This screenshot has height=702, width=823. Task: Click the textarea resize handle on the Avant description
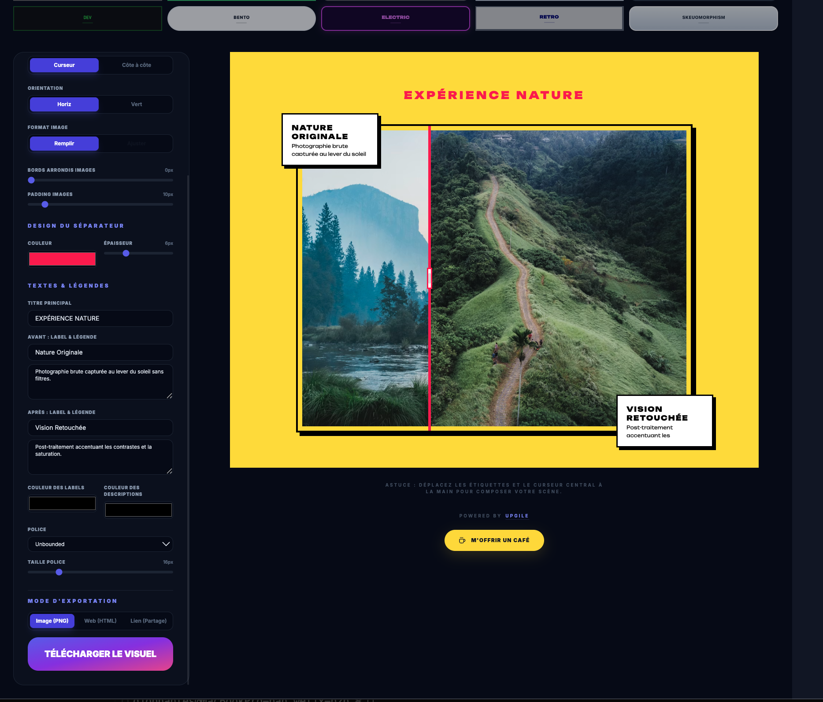tap(170, 396)
